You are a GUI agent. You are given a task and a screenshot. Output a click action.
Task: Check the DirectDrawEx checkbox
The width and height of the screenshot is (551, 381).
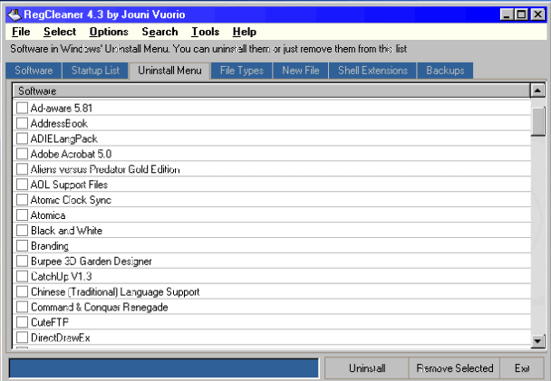point(22,338)
